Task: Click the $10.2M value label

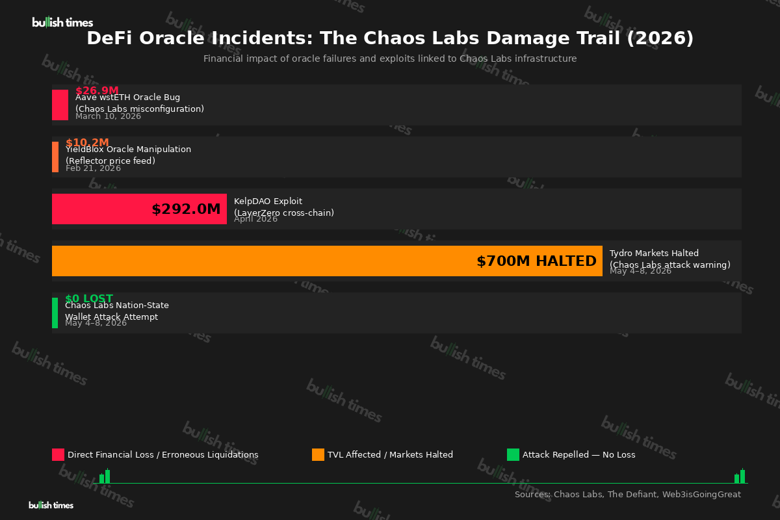Action: [87, 142]
